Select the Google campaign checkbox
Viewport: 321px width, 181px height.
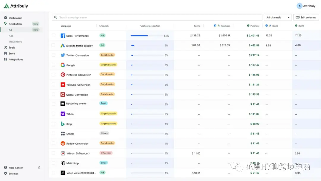click(53, 65)
